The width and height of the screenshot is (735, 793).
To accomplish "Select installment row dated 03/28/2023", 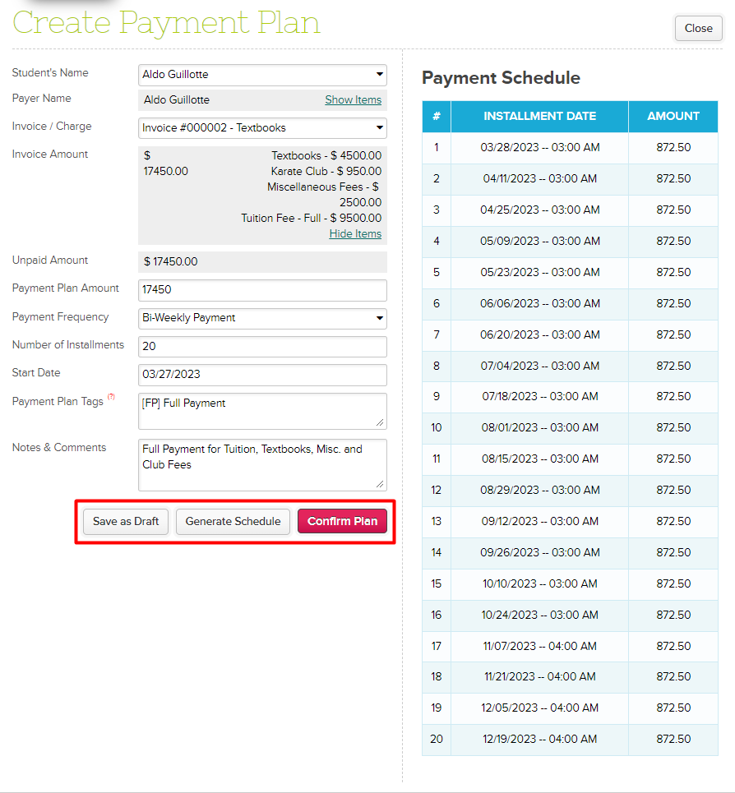I will coord(539,148).
